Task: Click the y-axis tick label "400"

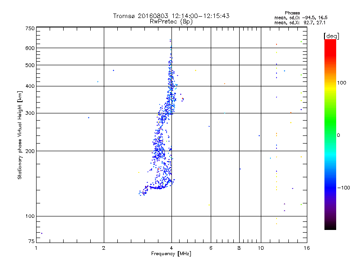Action: pos(30,86)
